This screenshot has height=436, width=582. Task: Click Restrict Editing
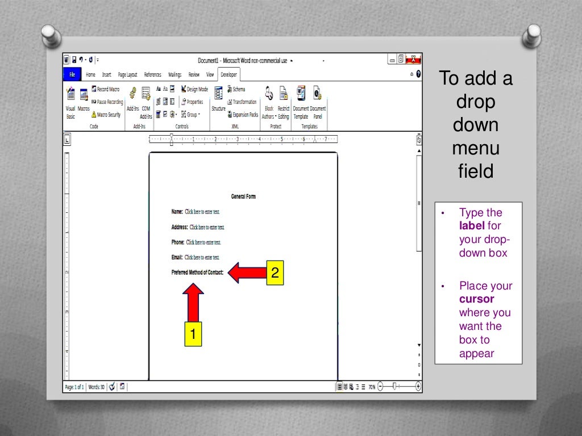(284, 103)
